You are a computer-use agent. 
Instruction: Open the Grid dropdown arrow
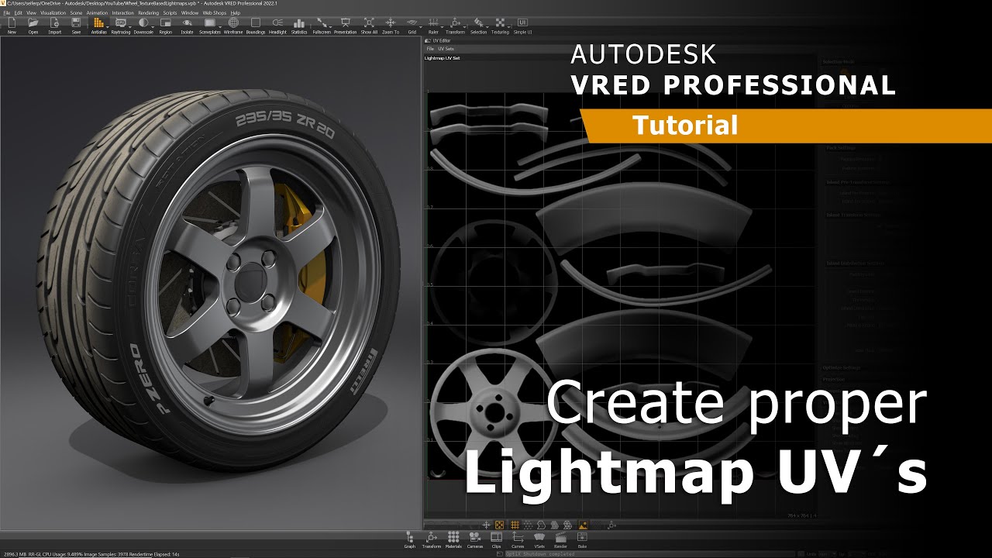421,27
